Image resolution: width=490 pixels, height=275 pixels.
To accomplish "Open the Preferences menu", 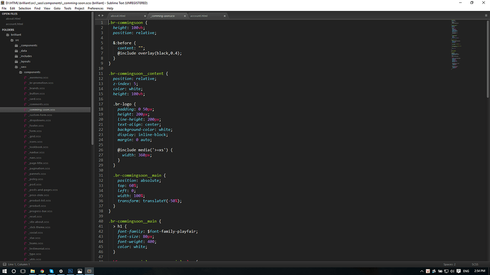I will [96, 8].
